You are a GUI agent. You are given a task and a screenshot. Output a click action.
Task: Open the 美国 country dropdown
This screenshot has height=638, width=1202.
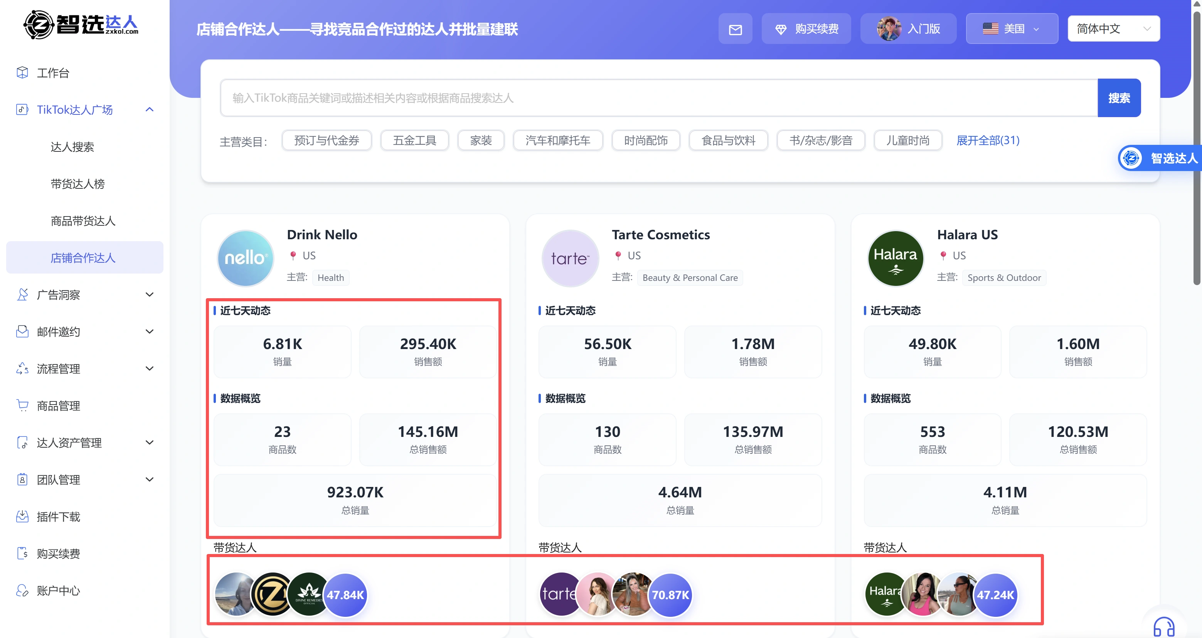(x=1011, y=29)
